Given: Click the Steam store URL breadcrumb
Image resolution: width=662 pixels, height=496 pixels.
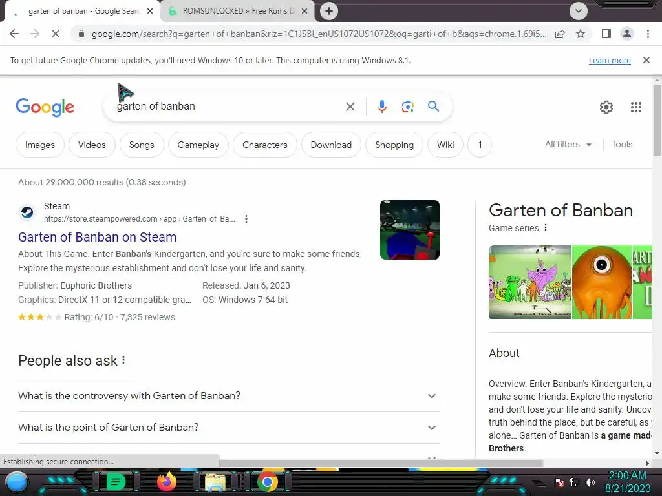Looking at the screenshot, I should (x=140, y=219).
